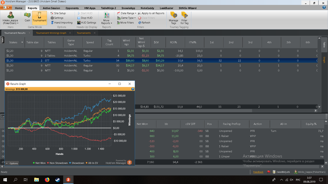
Task: Click the Stop HUD button
Action: pyautogui.click(x=85, y=18)
